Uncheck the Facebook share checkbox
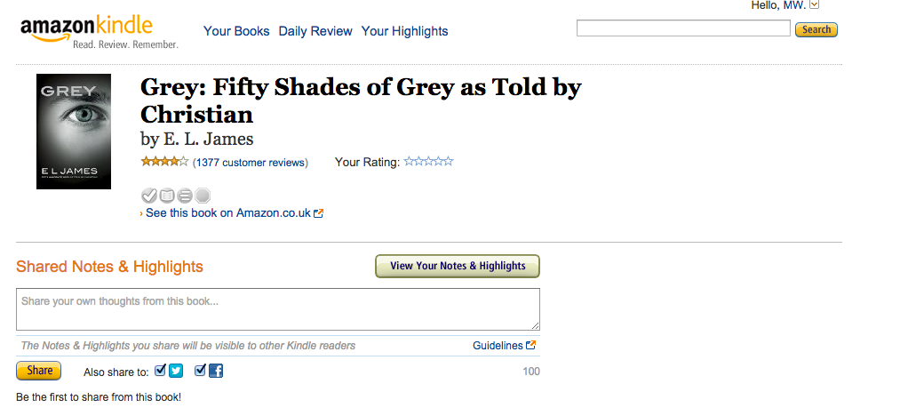This screenshot has height=416, width=908. [x=201, y=370]
